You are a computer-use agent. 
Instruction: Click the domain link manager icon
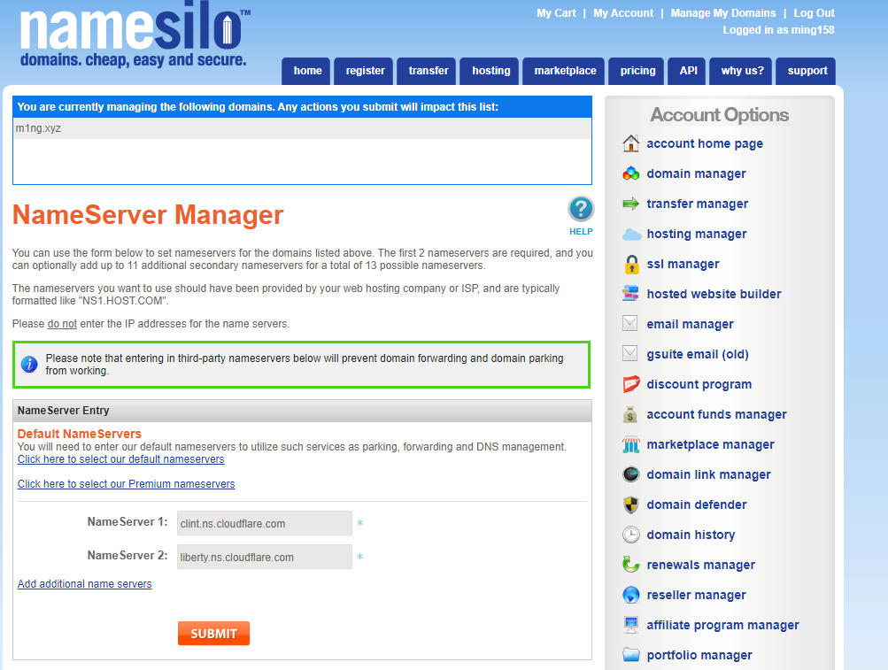[x=631, y=474]
